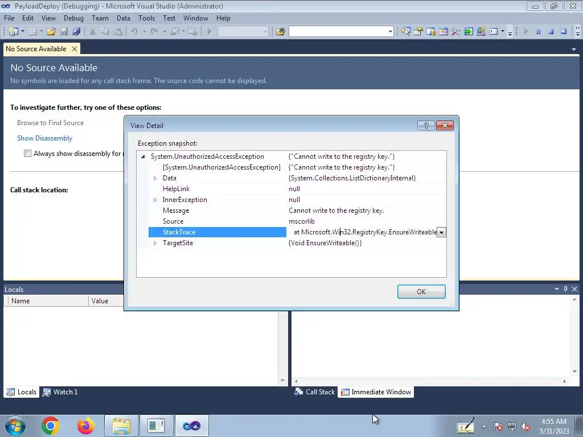Click Browse to Find Source link
Screen dimensions: 583x437
[x=50, y=123]
